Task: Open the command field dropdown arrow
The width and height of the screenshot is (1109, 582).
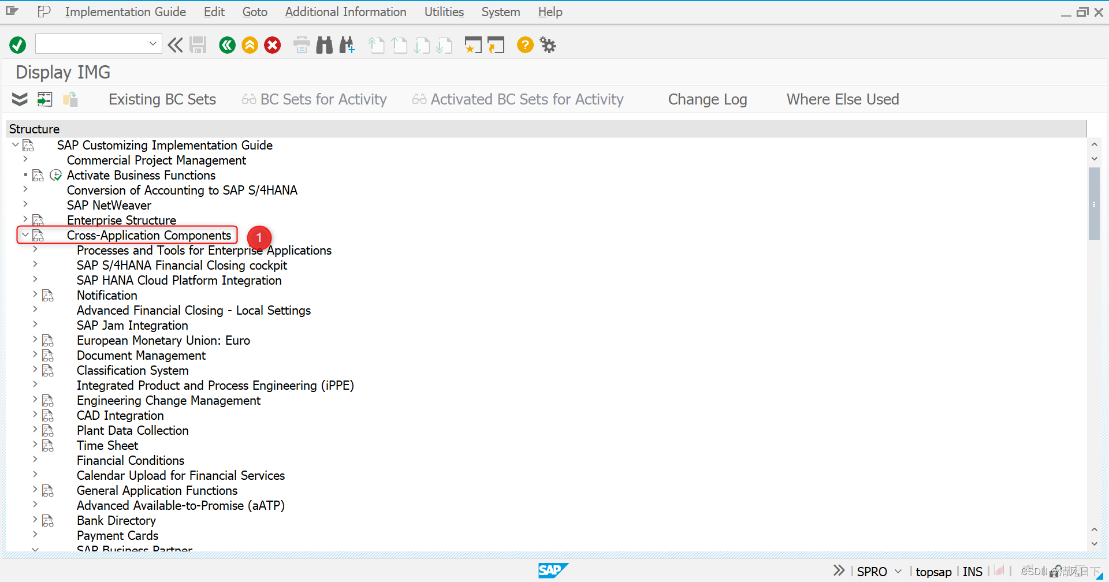Action: click(153, 43)
